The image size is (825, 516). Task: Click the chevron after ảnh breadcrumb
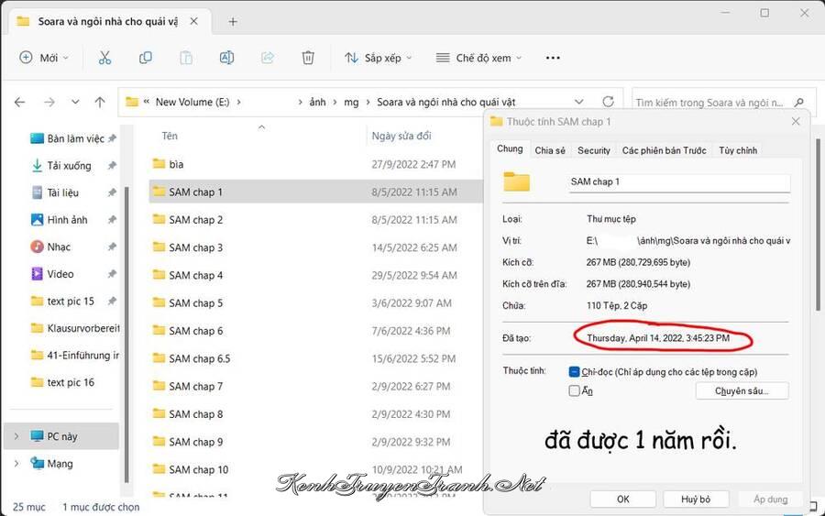click(335, 102)
